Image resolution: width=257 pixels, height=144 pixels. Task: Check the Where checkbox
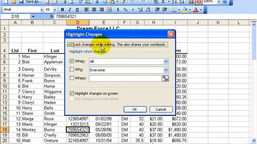pyautogui.click(x=71, y=78)
